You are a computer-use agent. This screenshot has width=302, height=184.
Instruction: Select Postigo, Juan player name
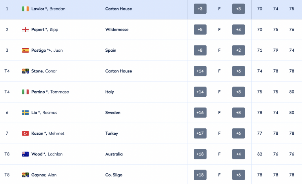pos(47,51)
